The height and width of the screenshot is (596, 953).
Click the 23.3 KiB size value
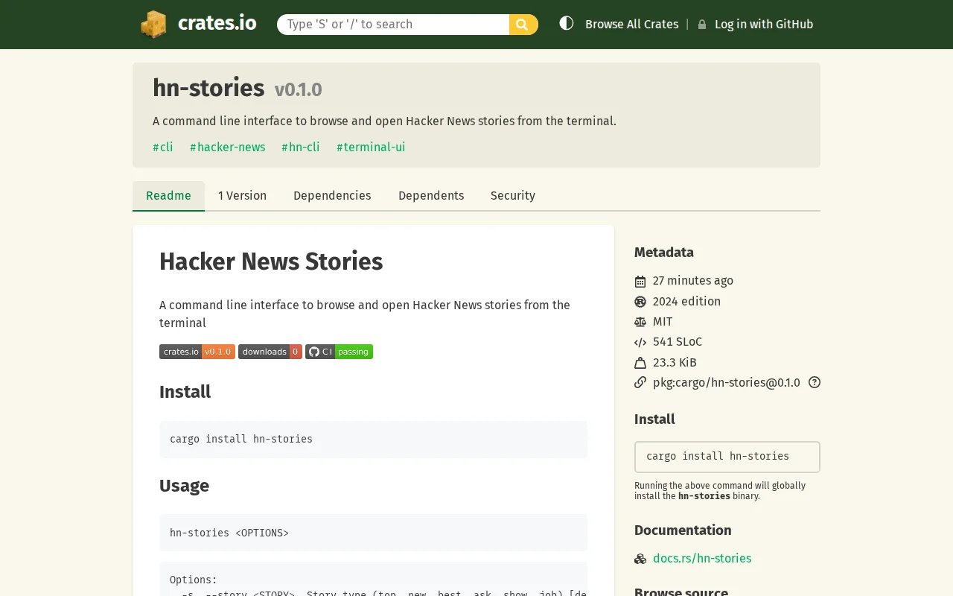point(675,363)
